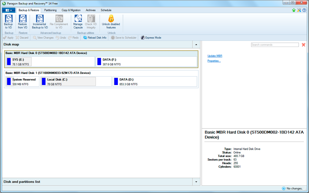
Task: Open the blue application menu dropdown
Action: click(x=9, y=10)
